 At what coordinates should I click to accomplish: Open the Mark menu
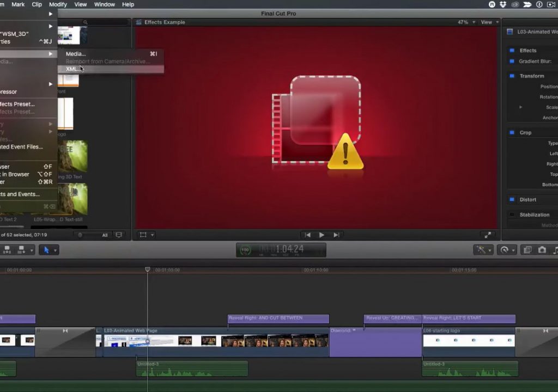[18, 4]
